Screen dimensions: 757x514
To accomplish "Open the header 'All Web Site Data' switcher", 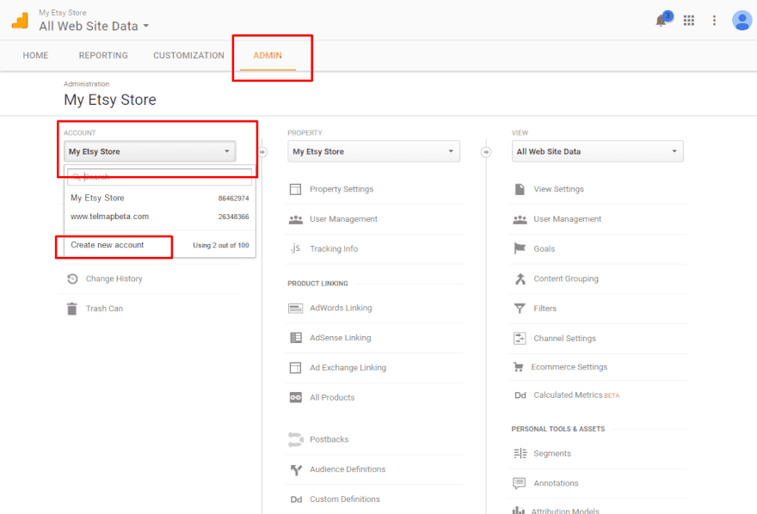I will coord(94,27).
